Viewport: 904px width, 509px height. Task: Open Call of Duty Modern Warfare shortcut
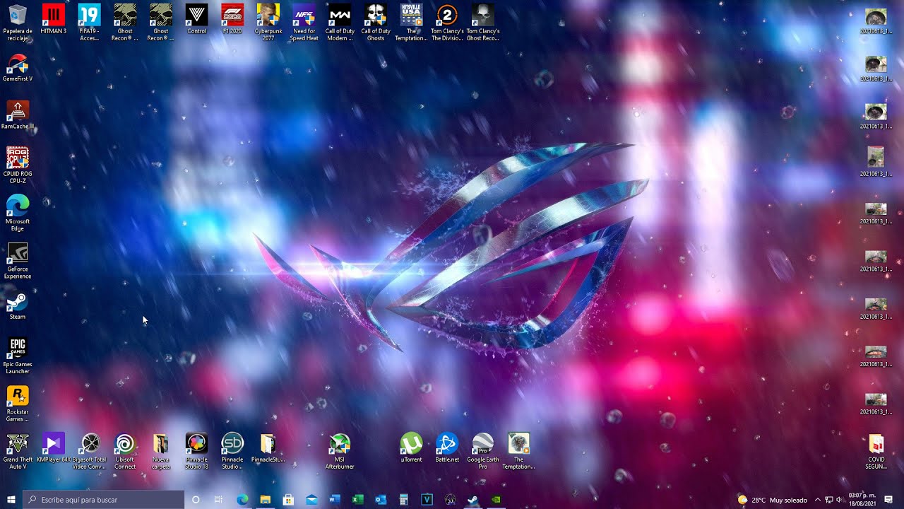click(340, 23)
